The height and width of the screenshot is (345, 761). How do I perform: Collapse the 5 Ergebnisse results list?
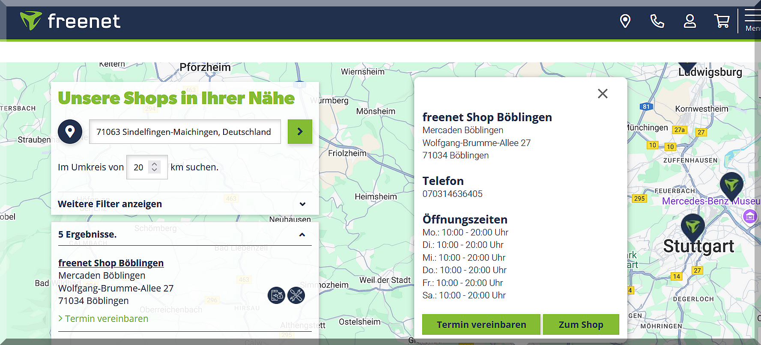coord(302,235)
